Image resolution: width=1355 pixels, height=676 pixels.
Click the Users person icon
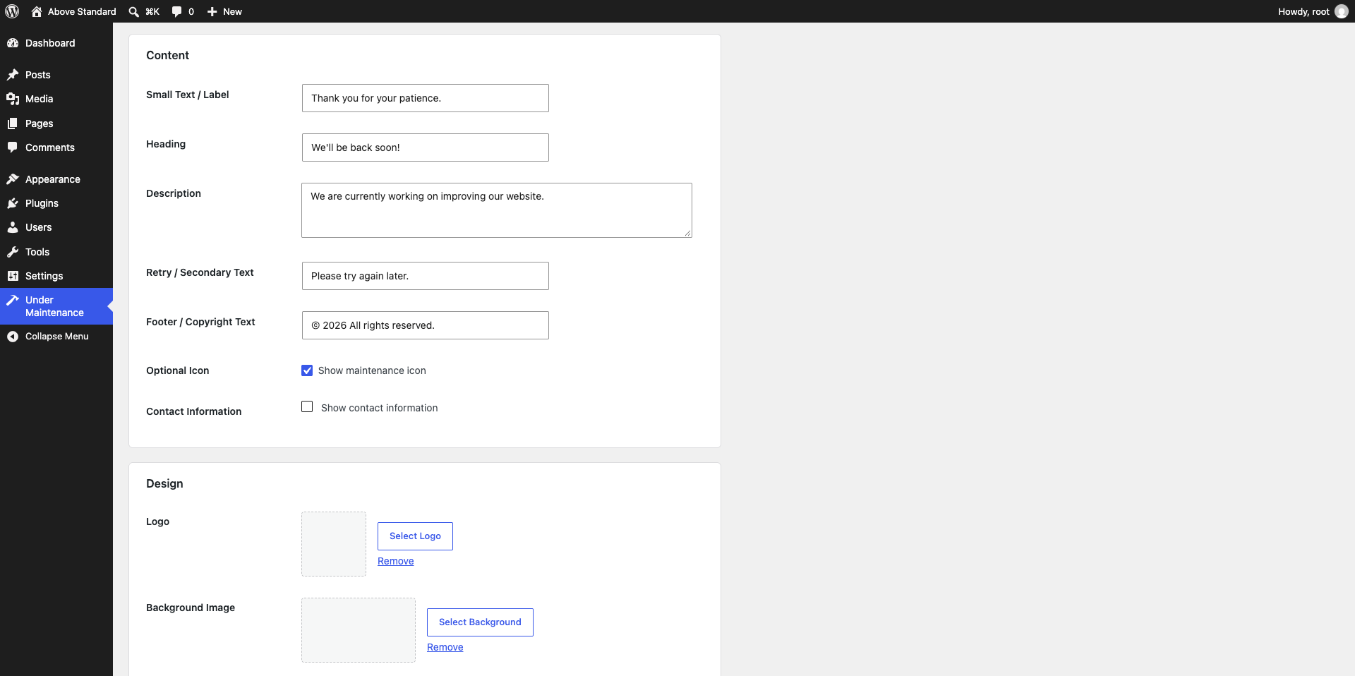coord(13,227)
